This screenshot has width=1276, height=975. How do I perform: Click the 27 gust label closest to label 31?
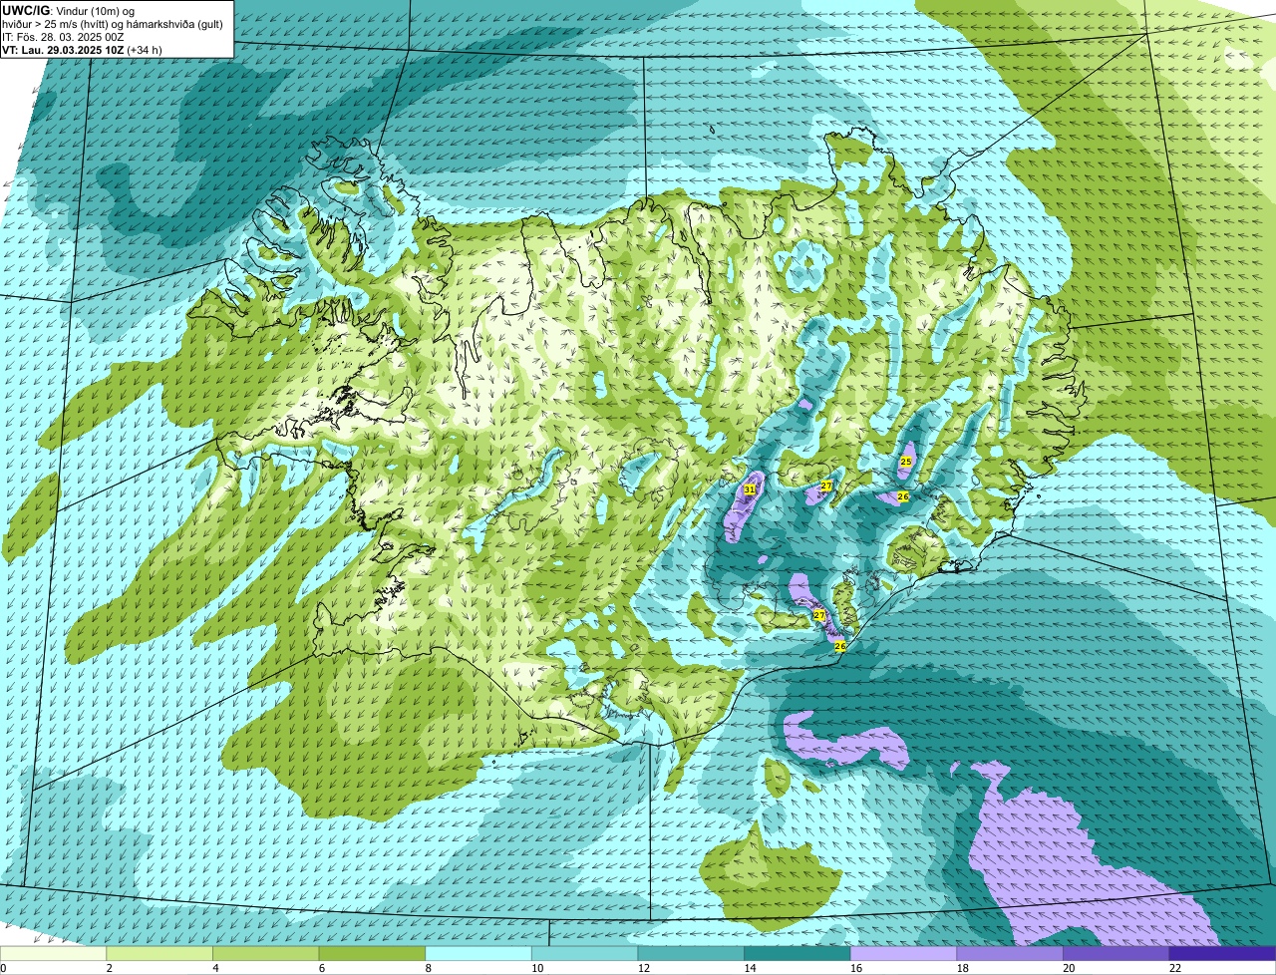[826, 486]
